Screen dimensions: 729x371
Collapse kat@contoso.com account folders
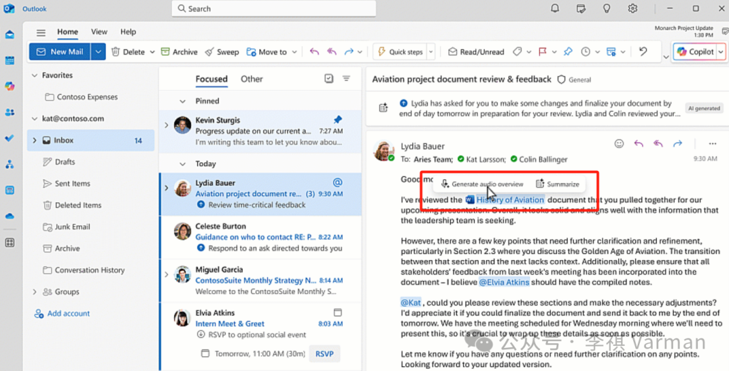(x=34, y=119)
